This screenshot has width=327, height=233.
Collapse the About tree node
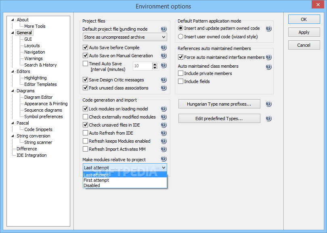(13, 20)
